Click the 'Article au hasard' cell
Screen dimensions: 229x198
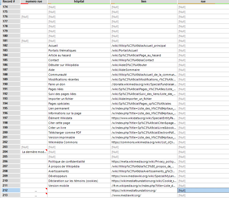tap(79, 55)
